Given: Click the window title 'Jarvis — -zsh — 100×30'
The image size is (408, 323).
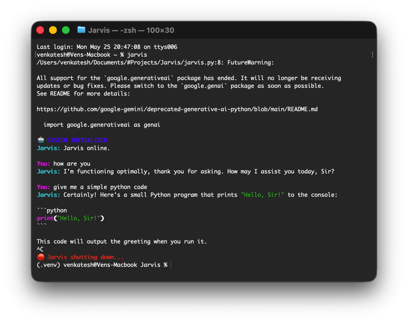Looking at the screenshot, I should (x=131, y=30).
